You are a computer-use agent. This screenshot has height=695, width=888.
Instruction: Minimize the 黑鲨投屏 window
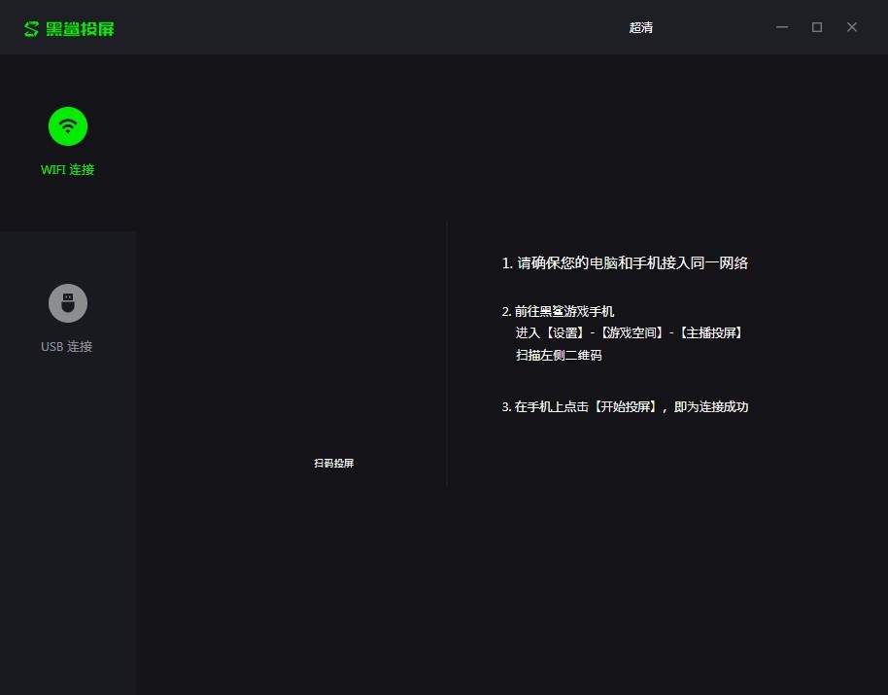(782, 27)
